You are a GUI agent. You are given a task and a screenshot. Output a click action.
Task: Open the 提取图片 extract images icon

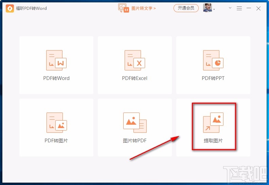[213, 123]
